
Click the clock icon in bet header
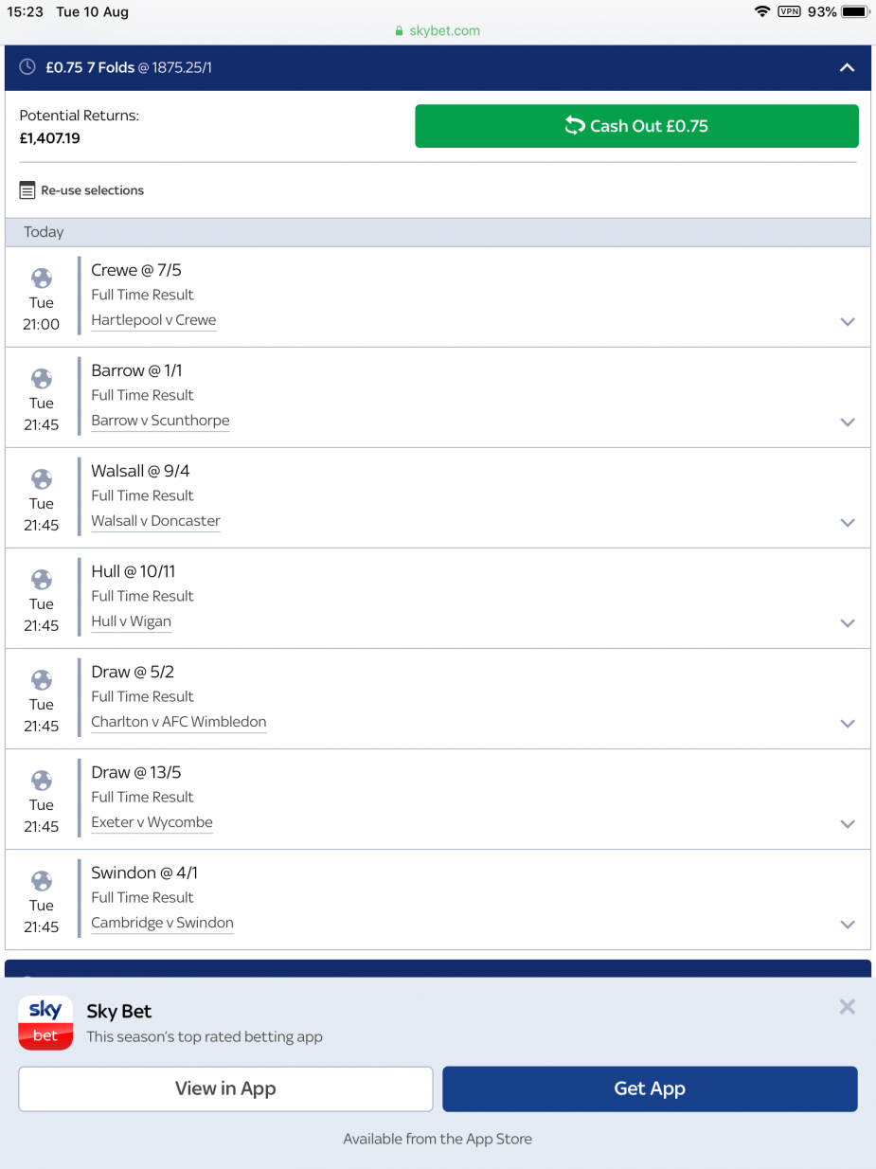pyautogui.click(x=27, y=67)
